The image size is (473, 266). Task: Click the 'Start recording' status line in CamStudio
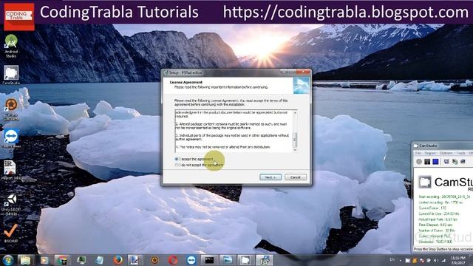click(x=444, y=197)
